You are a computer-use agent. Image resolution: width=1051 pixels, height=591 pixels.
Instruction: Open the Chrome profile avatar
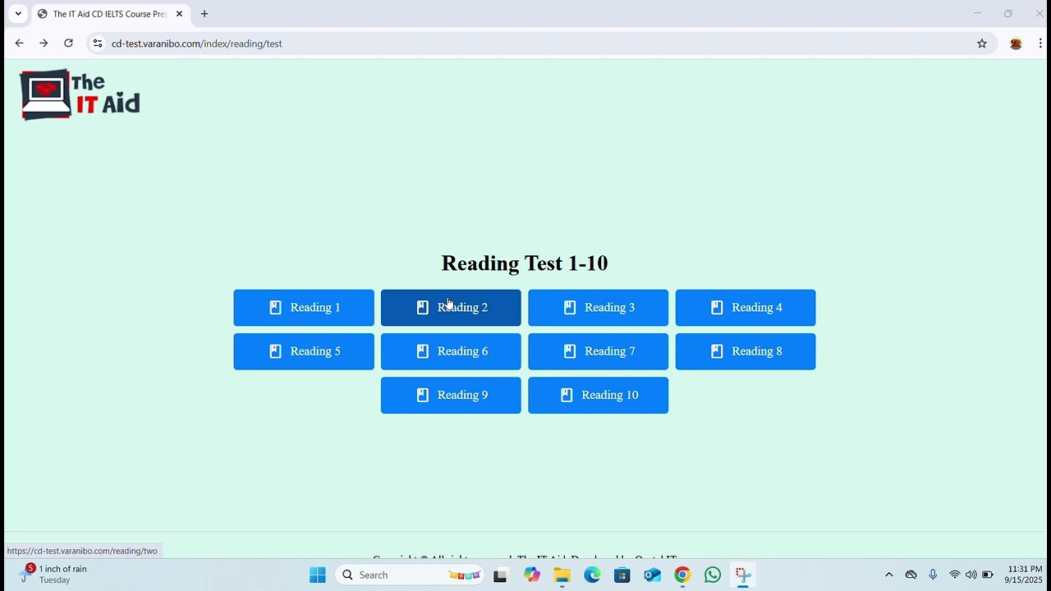[x=1016, y=44]
